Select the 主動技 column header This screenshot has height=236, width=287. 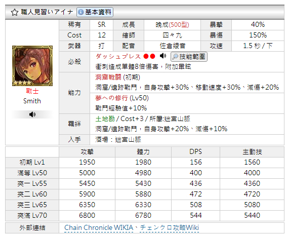click(252, 152)
